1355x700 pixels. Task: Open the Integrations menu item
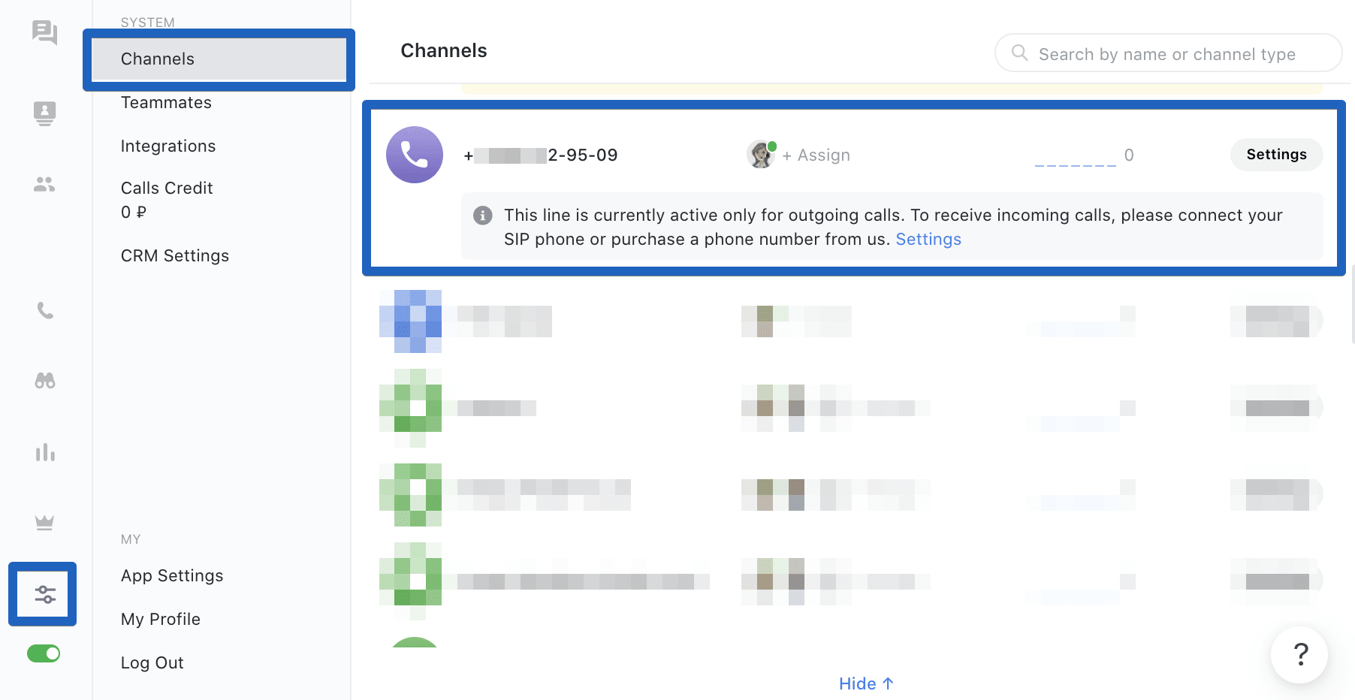coord(168,146)
